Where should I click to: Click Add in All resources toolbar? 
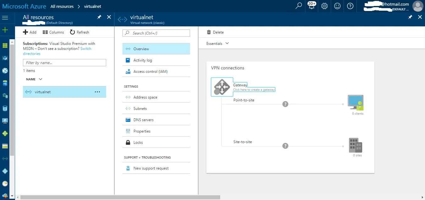(x=30, y=32)
